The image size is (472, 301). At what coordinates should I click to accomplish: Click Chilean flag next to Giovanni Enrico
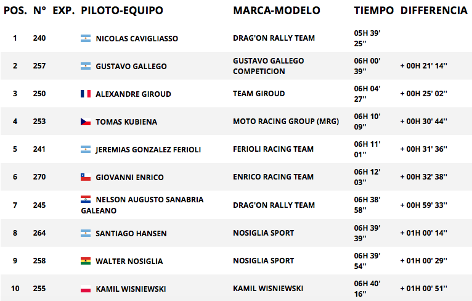[86, 177]
